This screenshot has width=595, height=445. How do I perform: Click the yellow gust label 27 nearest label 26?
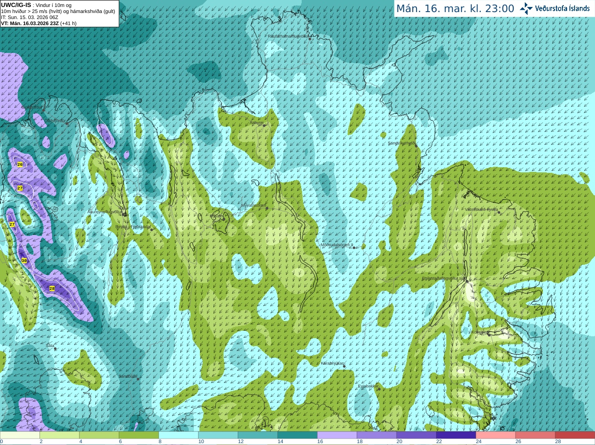(20, 188)
